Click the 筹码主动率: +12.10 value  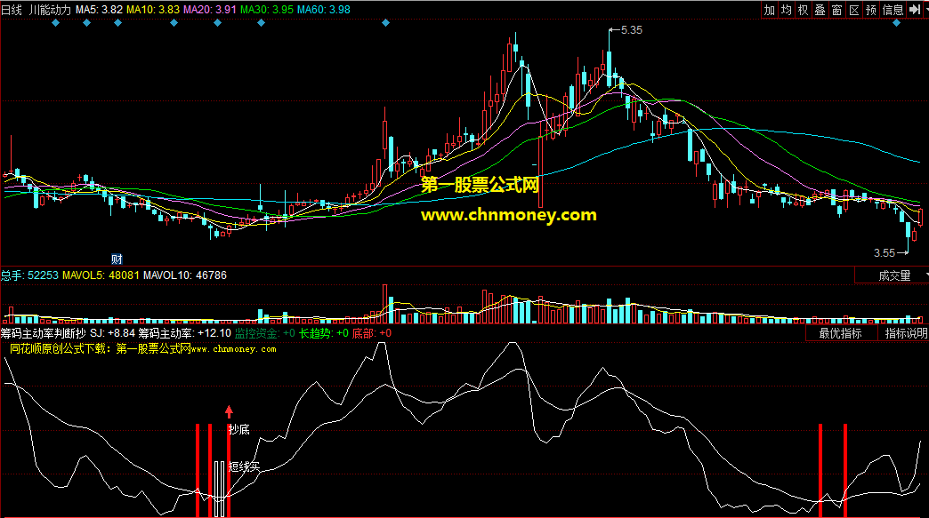184,333
